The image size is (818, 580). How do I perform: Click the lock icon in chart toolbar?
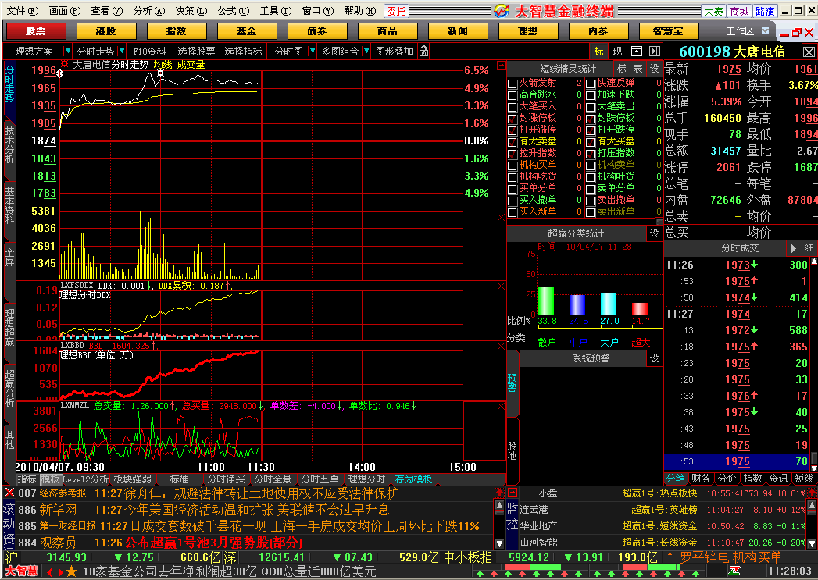point(424,51)
